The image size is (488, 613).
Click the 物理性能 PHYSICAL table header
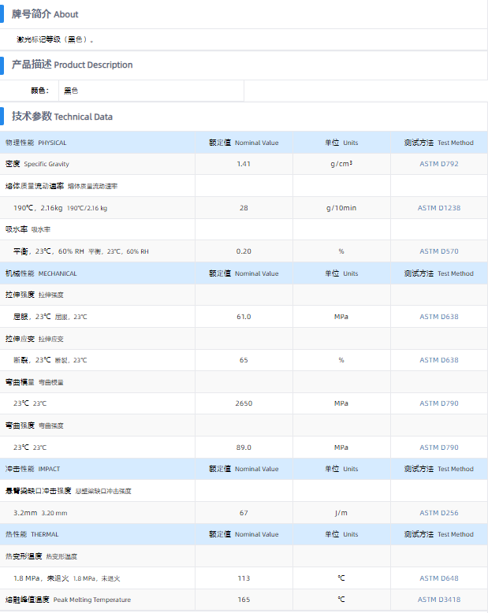[36, 143]
